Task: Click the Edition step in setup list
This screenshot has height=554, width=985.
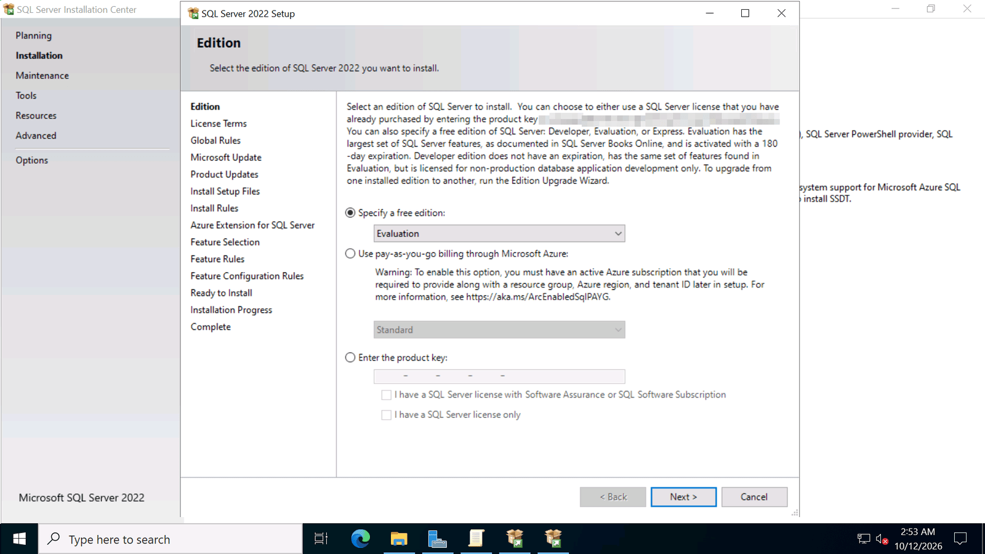Action: (205, 106)
